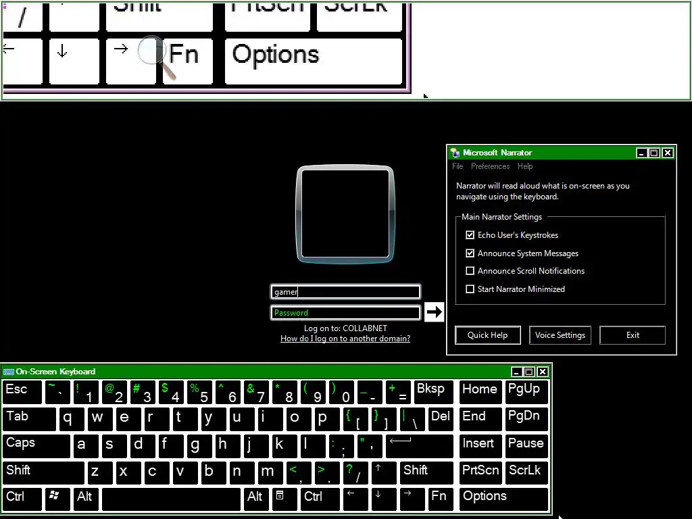Focus the Password input field
The height and width of the screenshot is (519, 692).
click(x=345, y=312)
